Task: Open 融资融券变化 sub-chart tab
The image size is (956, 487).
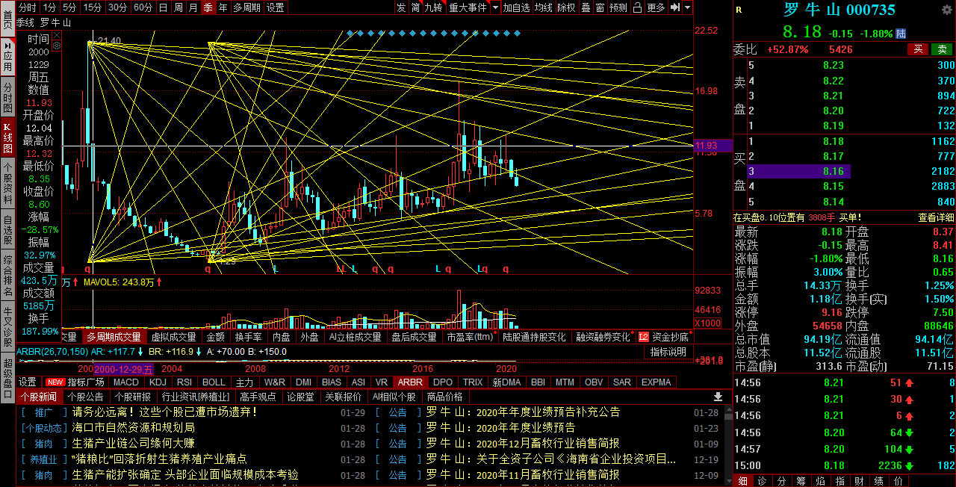Action: click(x=603, y=337)
